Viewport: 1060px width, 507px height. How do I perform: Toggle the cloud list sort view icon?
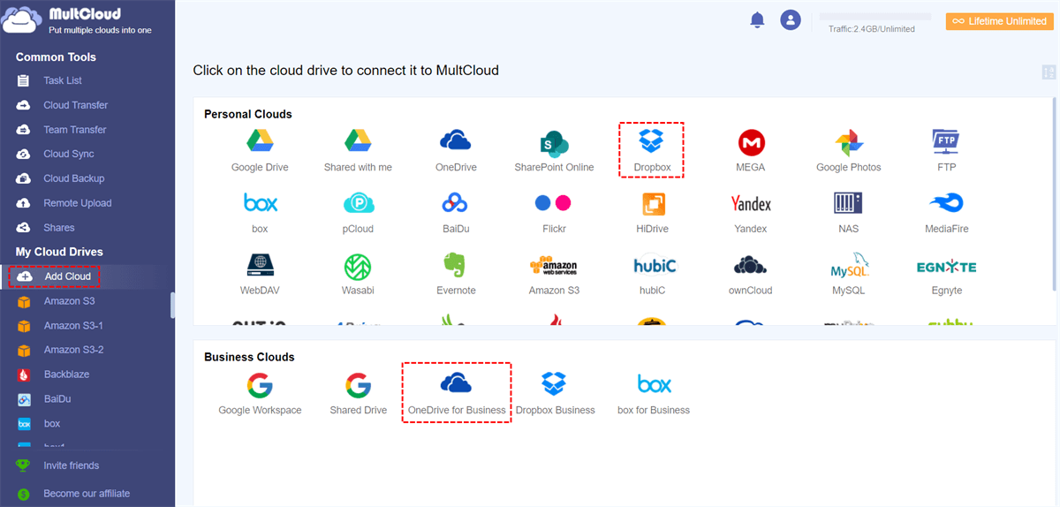[x=1049, y=72]
